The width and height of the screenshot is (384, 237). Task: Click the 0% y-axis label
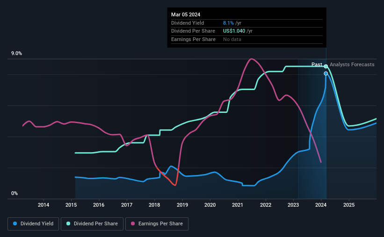(x=14, y=193)
